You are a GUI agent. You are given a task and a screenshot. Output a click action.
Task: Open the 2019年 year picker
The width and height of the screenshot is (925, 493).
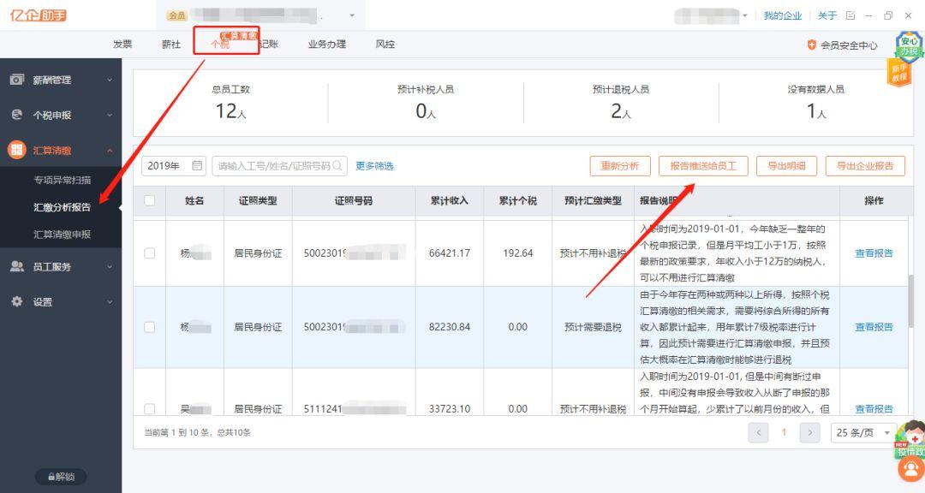pos(173,166)
